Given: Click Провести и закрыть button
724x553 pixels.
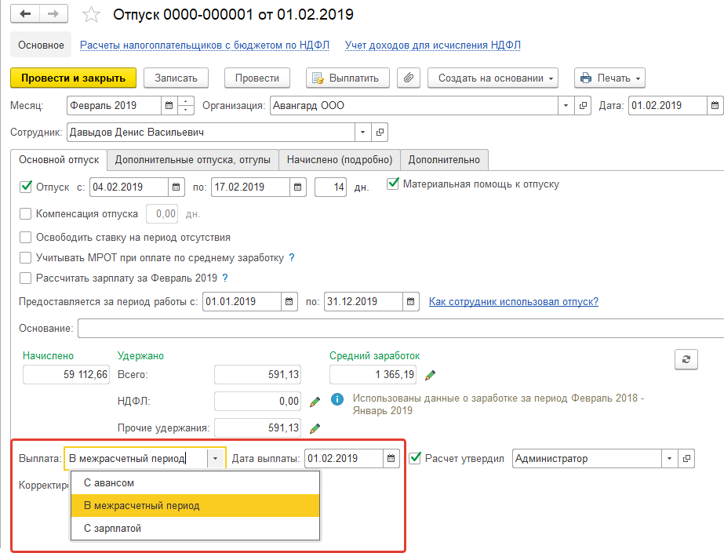Looking at the screenshot, I should 73,78.
